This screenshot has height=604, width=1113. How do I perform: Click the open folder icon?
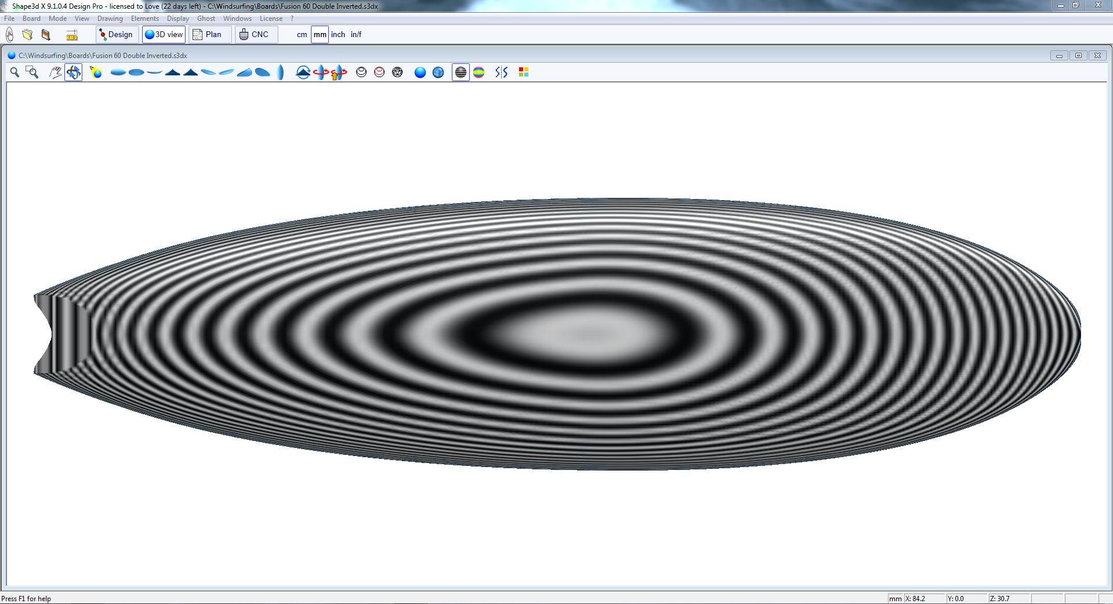coord(27,35)
